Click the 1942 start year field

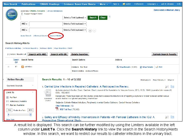click(9, 110)
